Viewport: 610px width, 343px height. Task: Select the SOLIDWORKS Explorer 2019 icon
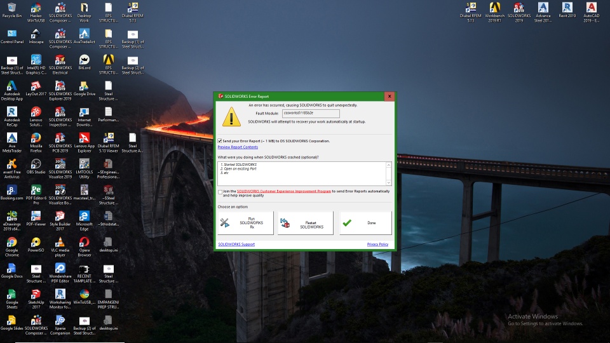pos(60,91)
